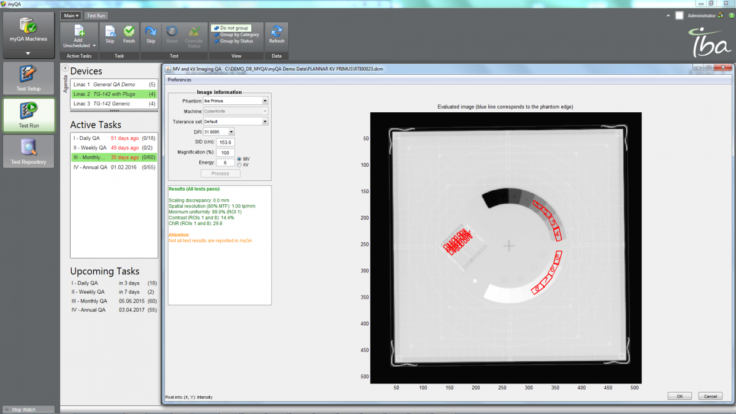This screenshot has width=736, height=414.
Task: Expand arrow below myQA Machines
Action: click(28, 53)
